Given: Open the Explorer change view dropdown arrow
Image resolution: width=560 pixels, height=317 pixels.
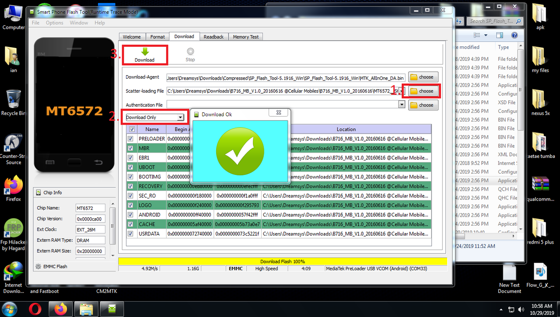Looking at the screenshot, I should 486,35.
